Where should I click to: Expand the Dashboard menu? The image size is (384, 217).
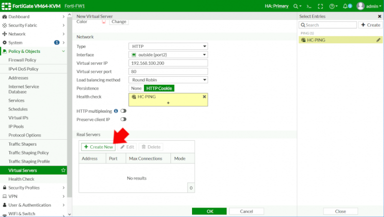coord(33,16)
